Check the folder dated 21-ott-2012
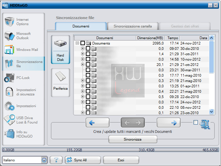This screenshot has width=221, height=166. [x=88, y=65]
